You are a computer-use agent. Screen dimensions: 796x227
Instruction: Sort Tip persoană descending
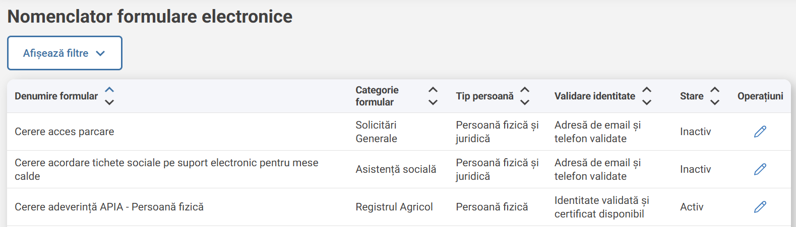(x=525, y=102)
